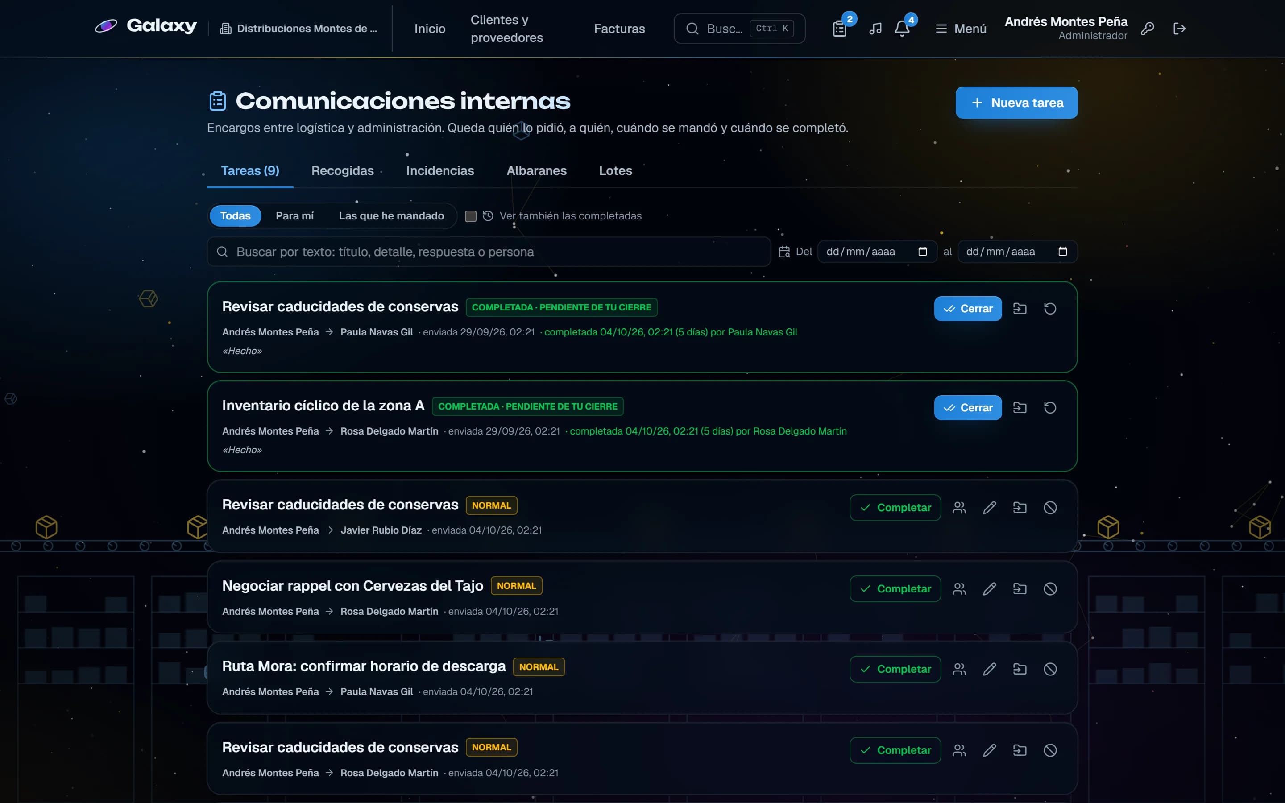Viewport: 1285px width, 803px height.
Task: Edit pencil icon on Negociar rappel task
Action: point(989,589)
